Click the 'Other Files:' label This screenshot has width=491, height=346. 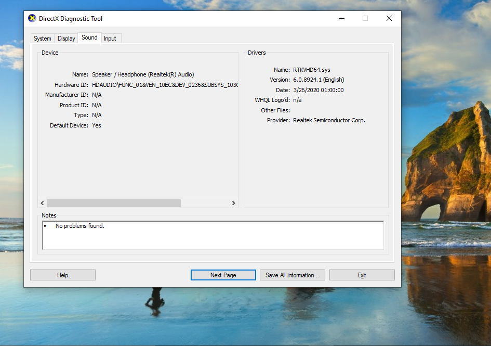point(275,110)
